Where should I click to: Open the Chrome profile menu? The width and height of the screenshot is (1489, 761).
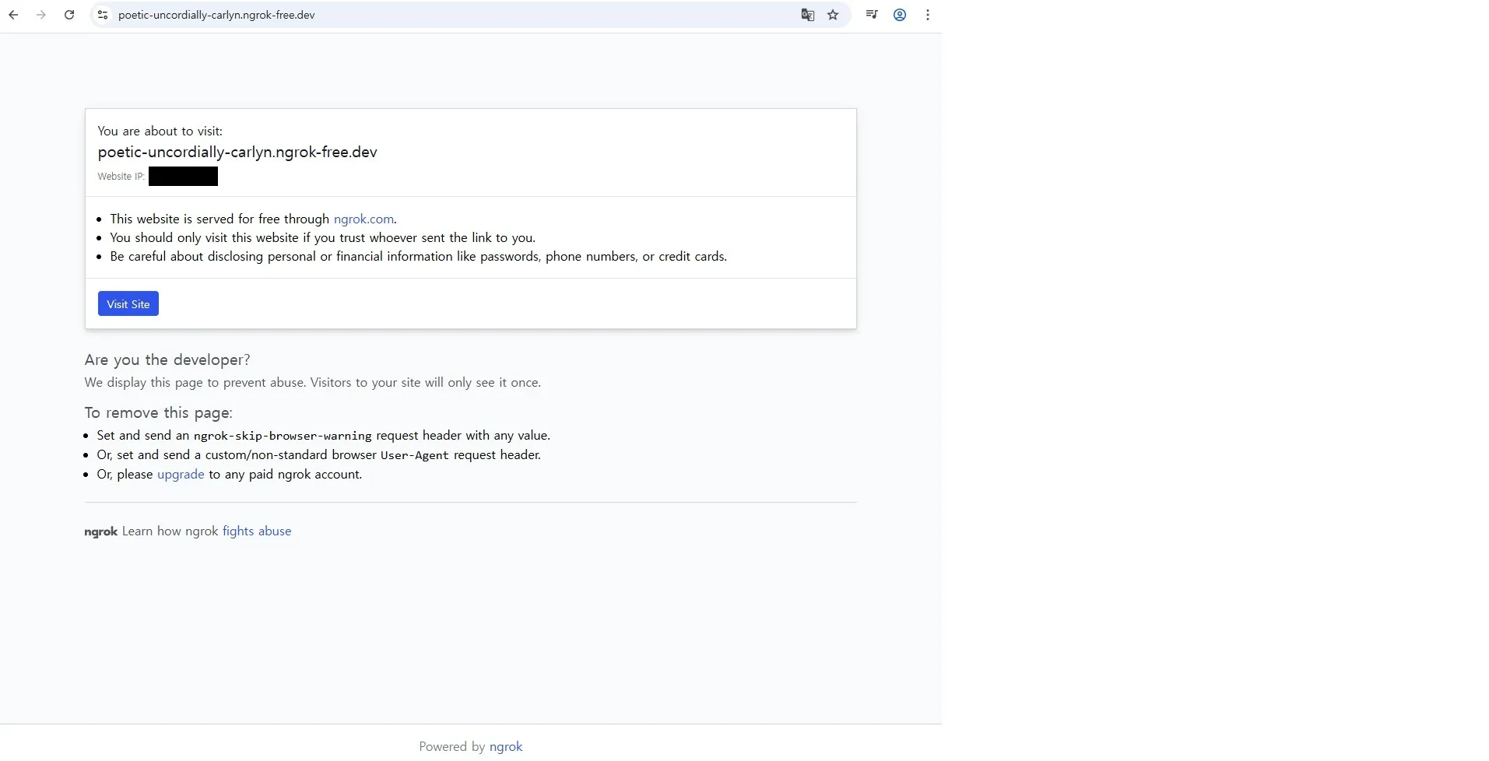click(900, 15)
